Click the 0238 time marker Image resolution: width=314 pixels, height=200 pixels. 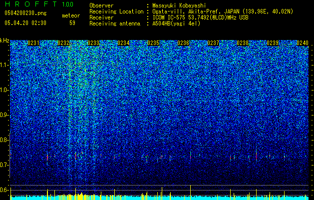pyautogui.click(x=243, y=43)
